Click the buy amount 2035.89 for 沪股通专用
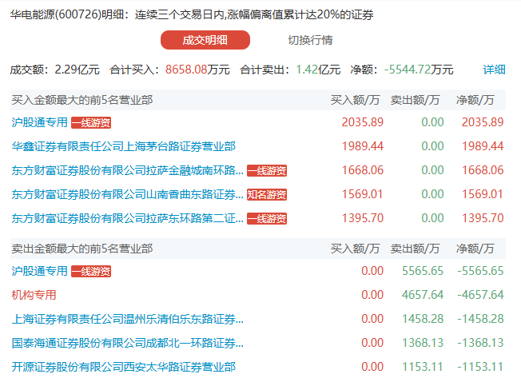521x382 pixels. pos(363,122)
